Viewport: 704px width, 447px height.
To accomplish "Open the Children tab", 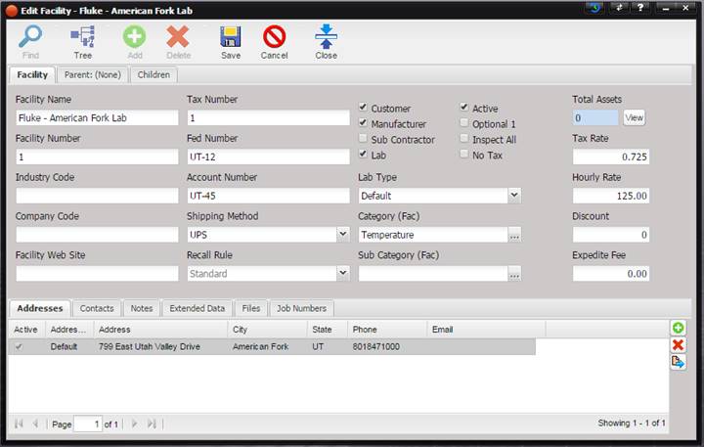I will click(154, 75).
